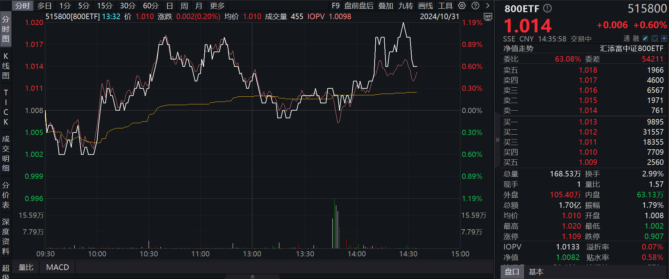
Task: Open the F9 deep data button
Action: tap(336, 6)
